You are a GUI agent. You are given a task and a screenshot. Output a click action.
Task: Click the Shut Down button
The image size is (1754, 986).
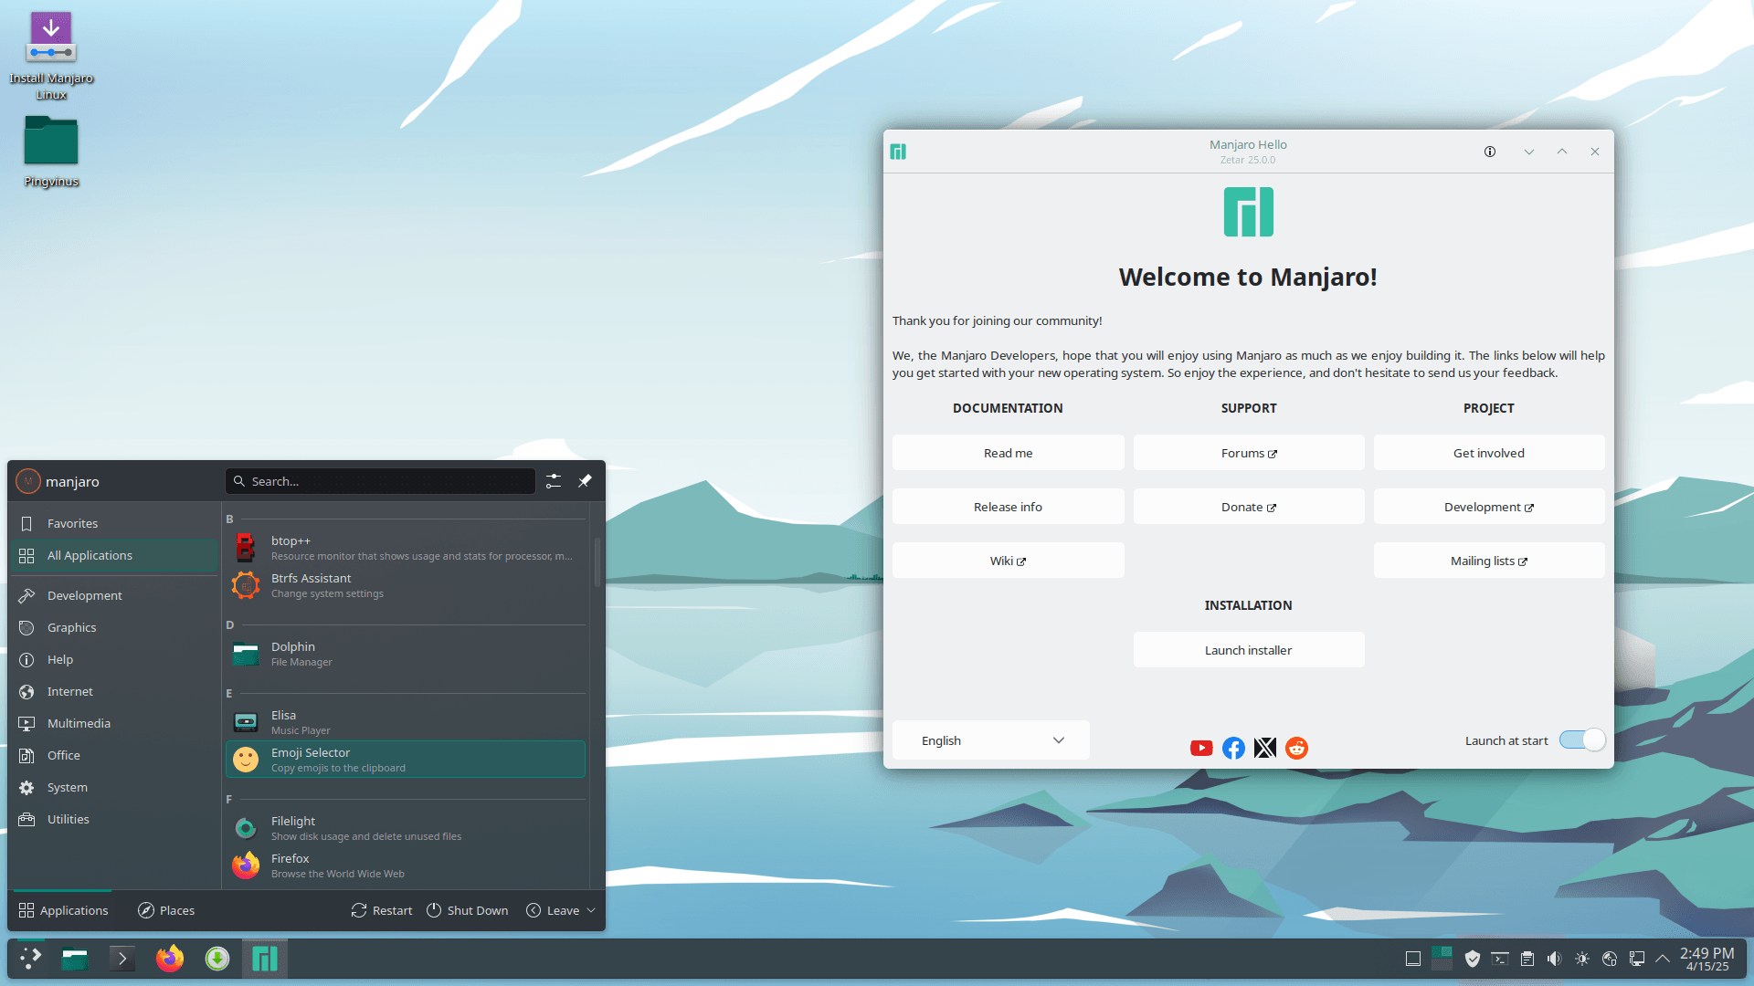(468, 910)
